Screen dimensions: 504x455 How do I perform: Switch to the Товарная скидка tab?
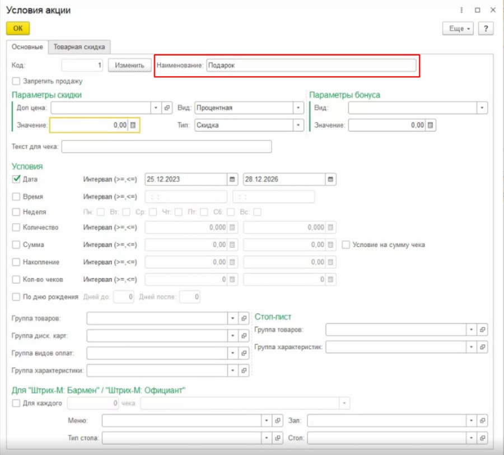pos(79,47)
